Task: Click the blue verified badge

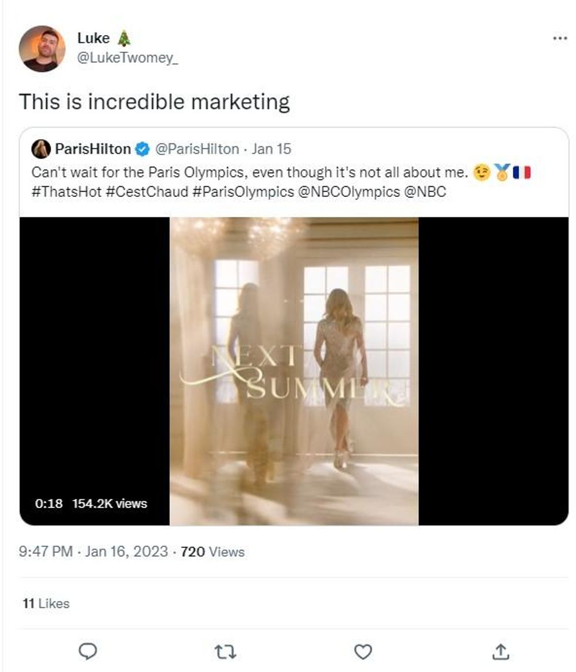Action: [143, 149]
